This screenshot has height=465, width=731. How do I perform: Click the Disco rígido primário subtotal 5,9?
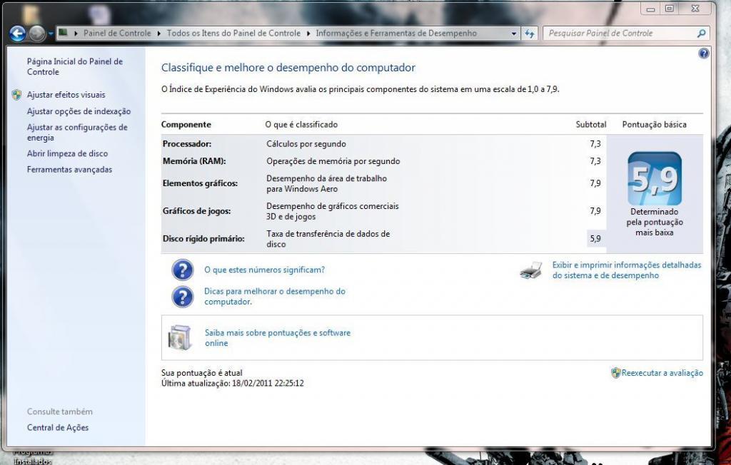click(x=595, y=238)
